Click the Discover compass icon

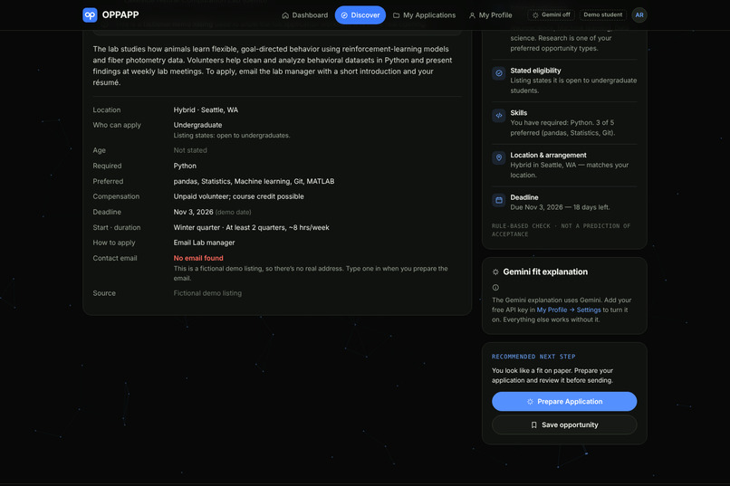click(344, 15)
